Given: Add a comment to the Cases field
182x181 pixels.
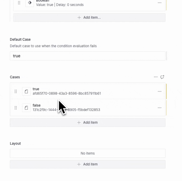Looking at the screenshot, I should pos(162,77).
